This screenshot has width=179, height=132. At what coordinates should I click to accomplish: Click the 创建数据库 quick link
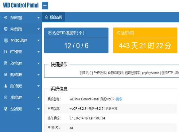click(132, 73)
